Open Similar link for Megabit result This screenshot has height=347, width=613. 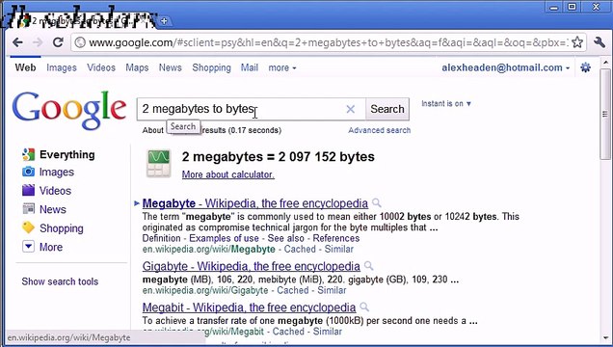[x=327, y=332]
